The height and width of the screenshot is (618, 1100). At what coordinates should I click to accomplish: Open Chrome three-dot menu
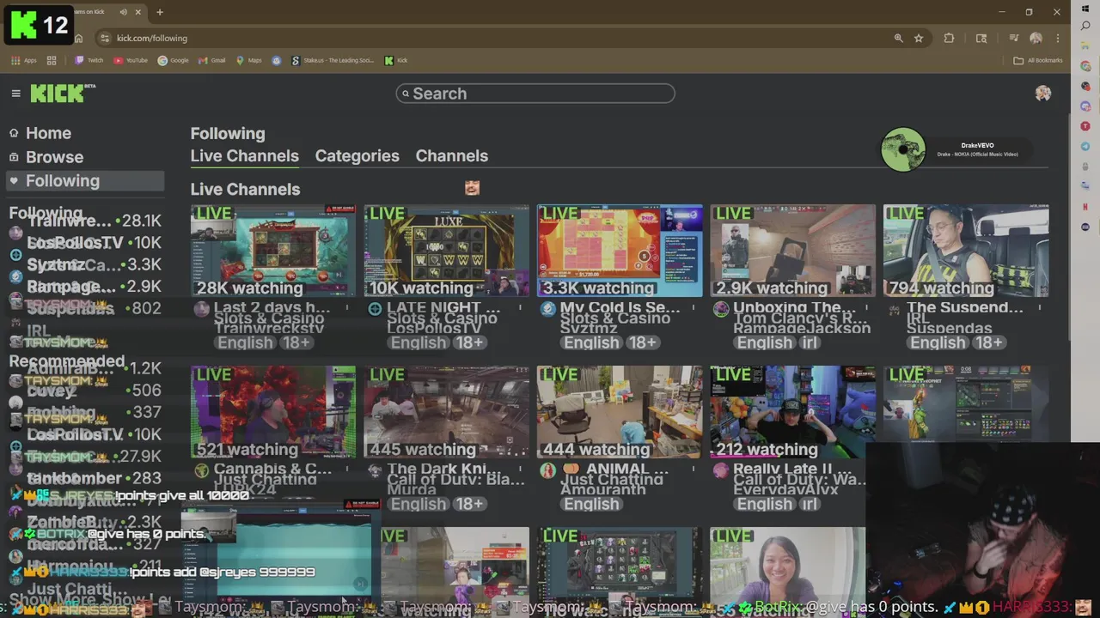pos(1058,38)
